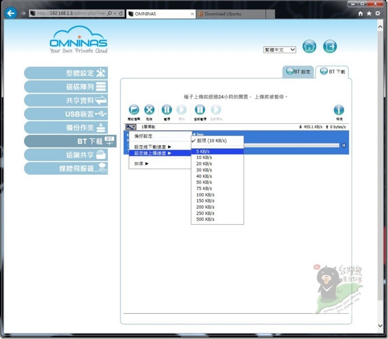Open 媒體伺服器 in the sidebar
The width and height of the screenshot is (388, 339).
(x=66, y=169)
